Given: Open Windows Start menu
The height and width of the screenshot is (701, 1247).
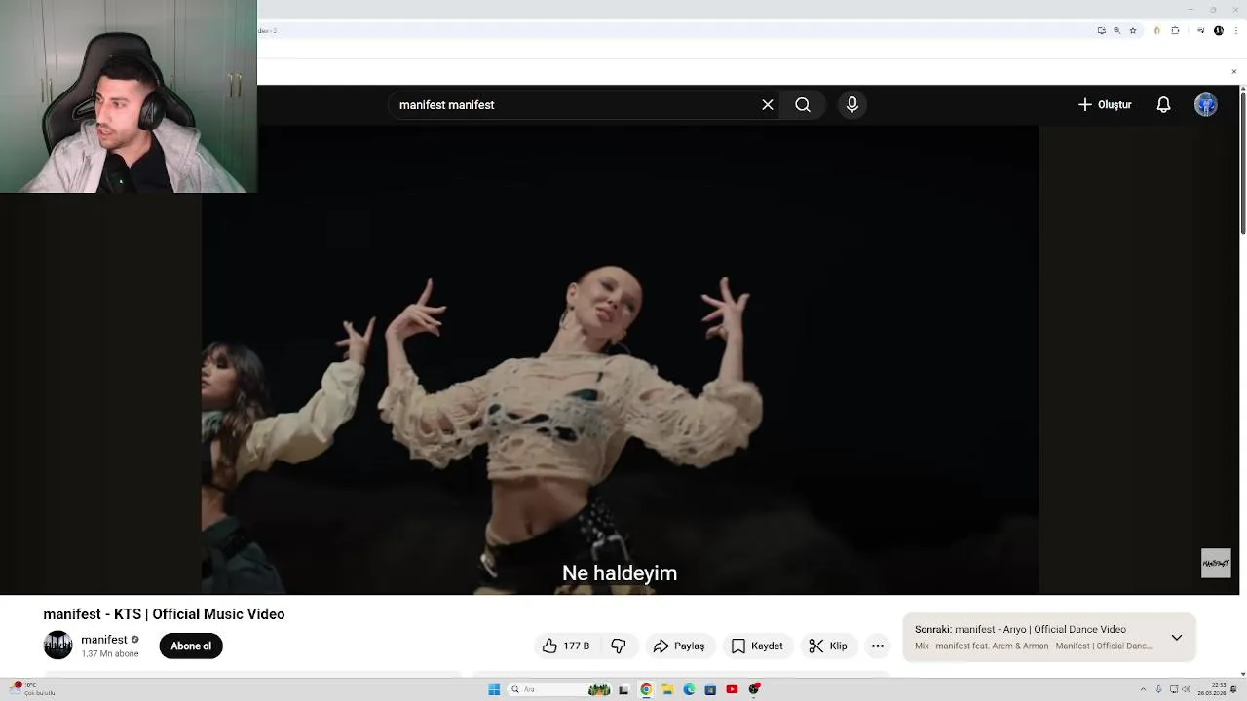Looking at the screenshot, I should 494,689.
